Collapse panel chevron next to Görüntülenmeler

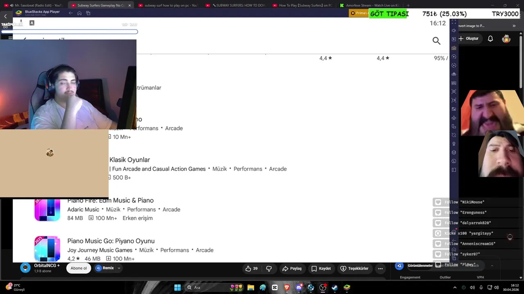point(492,265)
